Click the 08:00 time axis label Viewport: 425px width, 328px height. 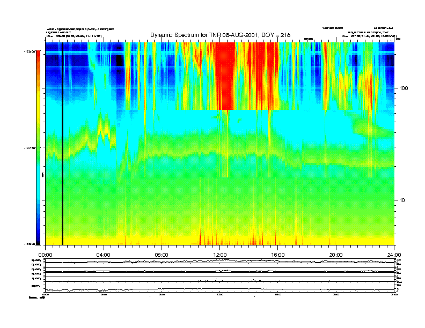point(162,255)
